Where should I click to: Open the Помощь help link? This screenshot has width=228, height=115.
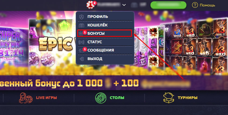point(207,5)
